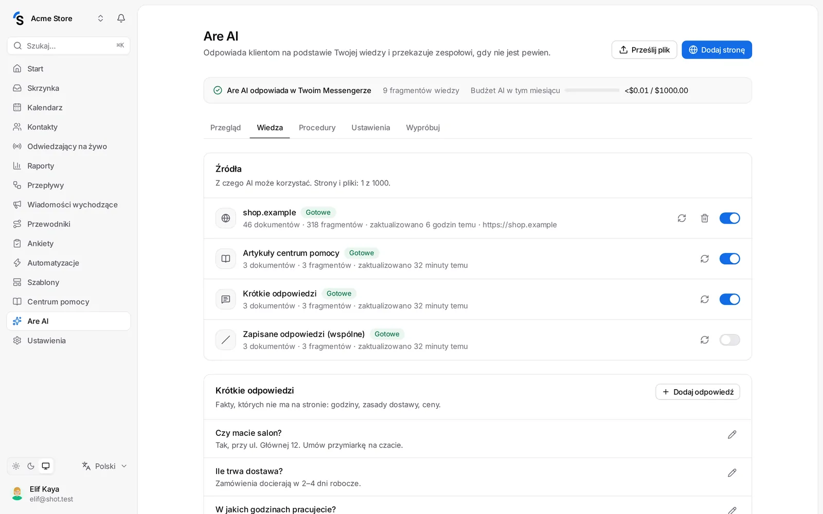Switch to the Procedury tab
The image size is (823, 514).
pos(317,127)
